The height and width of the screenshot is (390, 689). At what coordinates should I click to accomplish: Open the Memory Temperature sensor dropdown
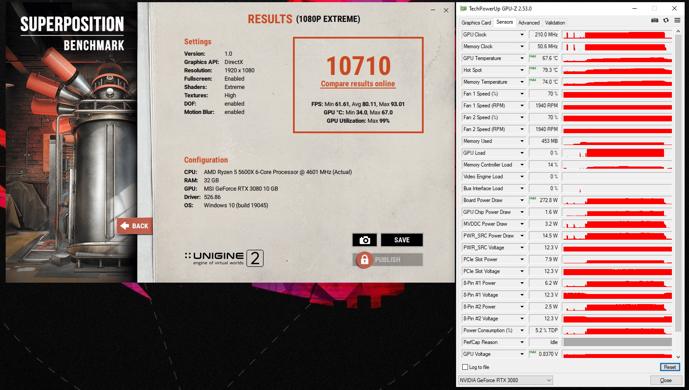(522, 82)
